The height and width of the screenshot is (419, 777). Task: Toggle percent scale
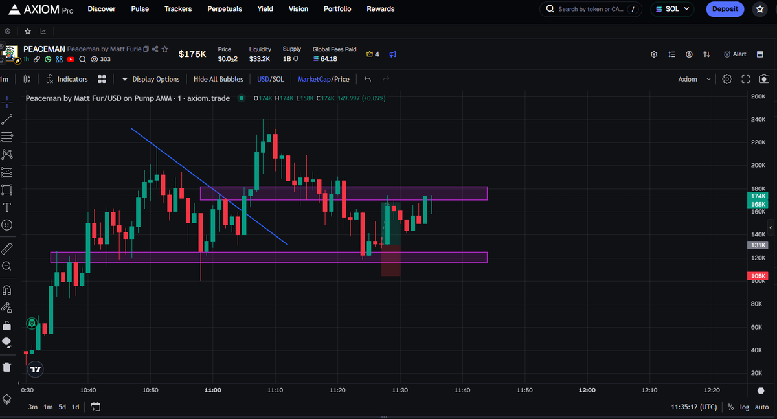(730, 407)
